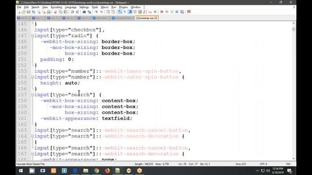
Task: Collapse the fold marker on line 167
Action: tap(33, 154)
